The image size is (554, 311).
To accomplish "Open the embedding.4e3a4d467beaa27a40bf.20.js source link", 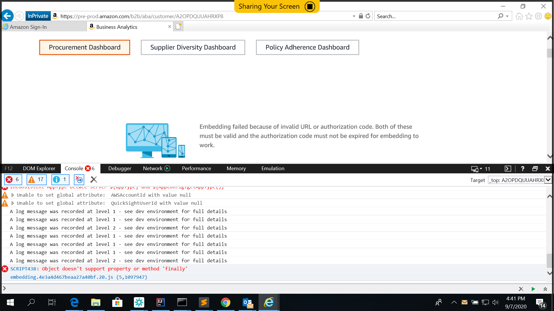I will point(62,277).
